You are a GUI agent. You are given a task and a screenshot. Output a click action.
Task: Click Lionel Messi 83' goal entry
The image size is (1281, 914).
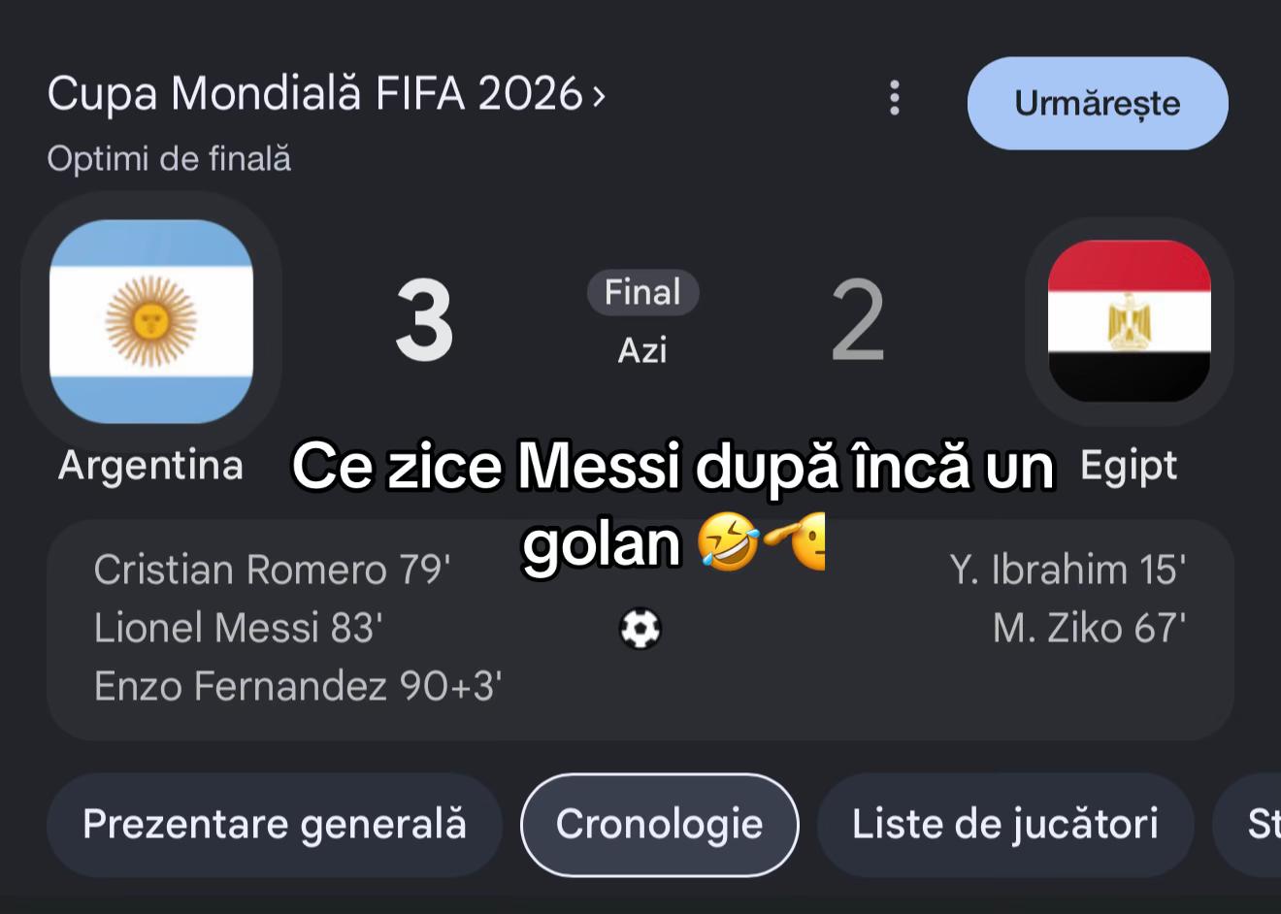239,628
